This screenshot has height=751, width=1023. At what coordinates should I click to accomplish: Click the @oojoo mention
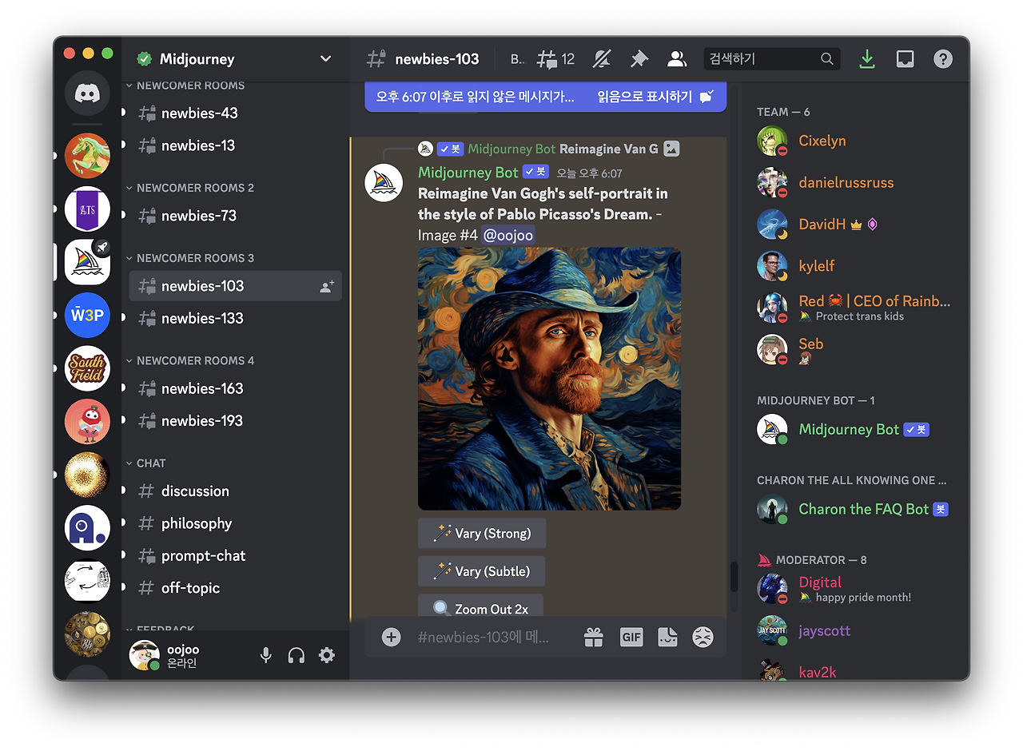508,235
